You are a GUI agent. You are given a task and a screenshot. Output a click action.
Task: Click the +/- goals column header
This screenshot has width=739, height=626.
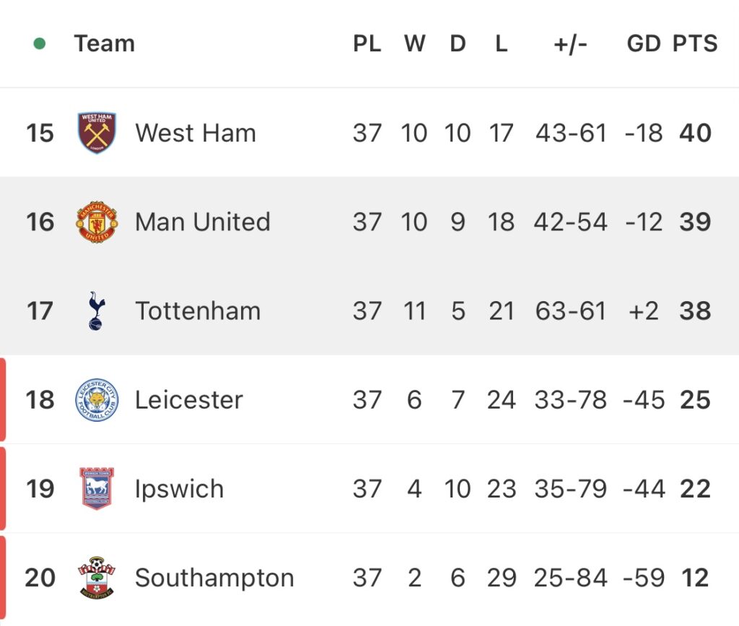click(x=570, y=44)
